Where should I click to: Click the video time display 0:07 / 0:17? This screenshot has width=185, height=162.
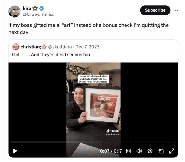coord(111,151)
